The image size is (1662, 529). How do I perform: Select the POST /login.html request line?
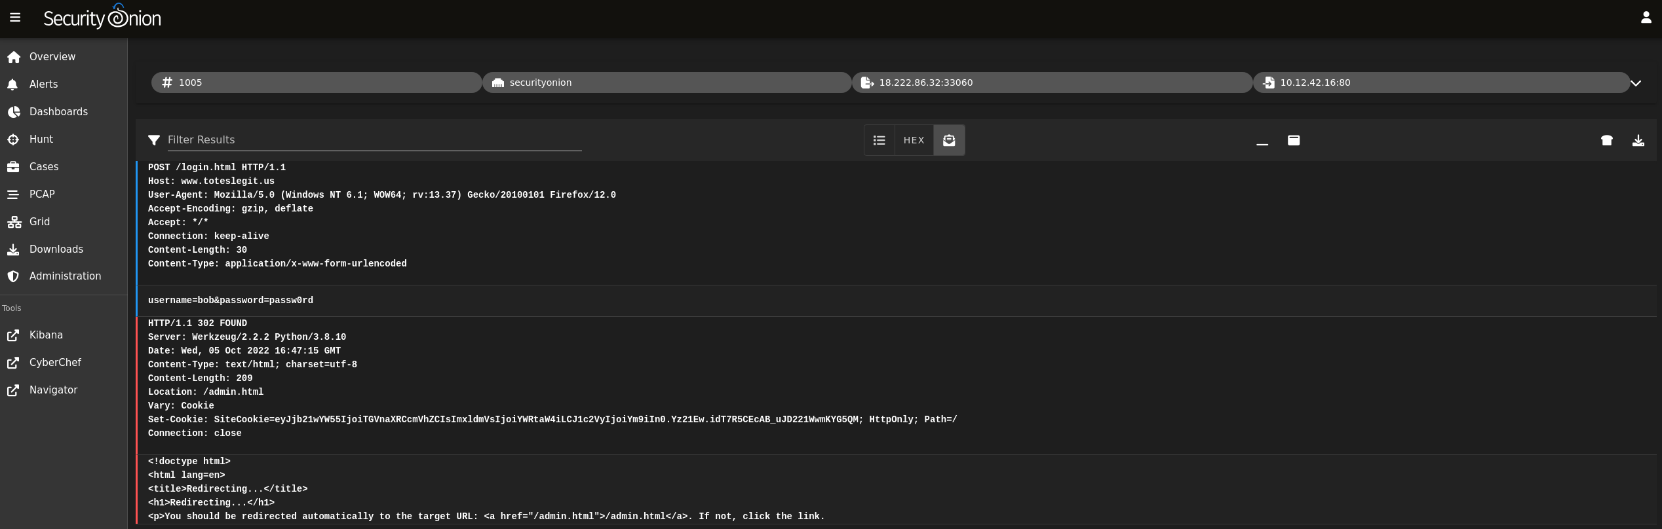click(217, 168)
